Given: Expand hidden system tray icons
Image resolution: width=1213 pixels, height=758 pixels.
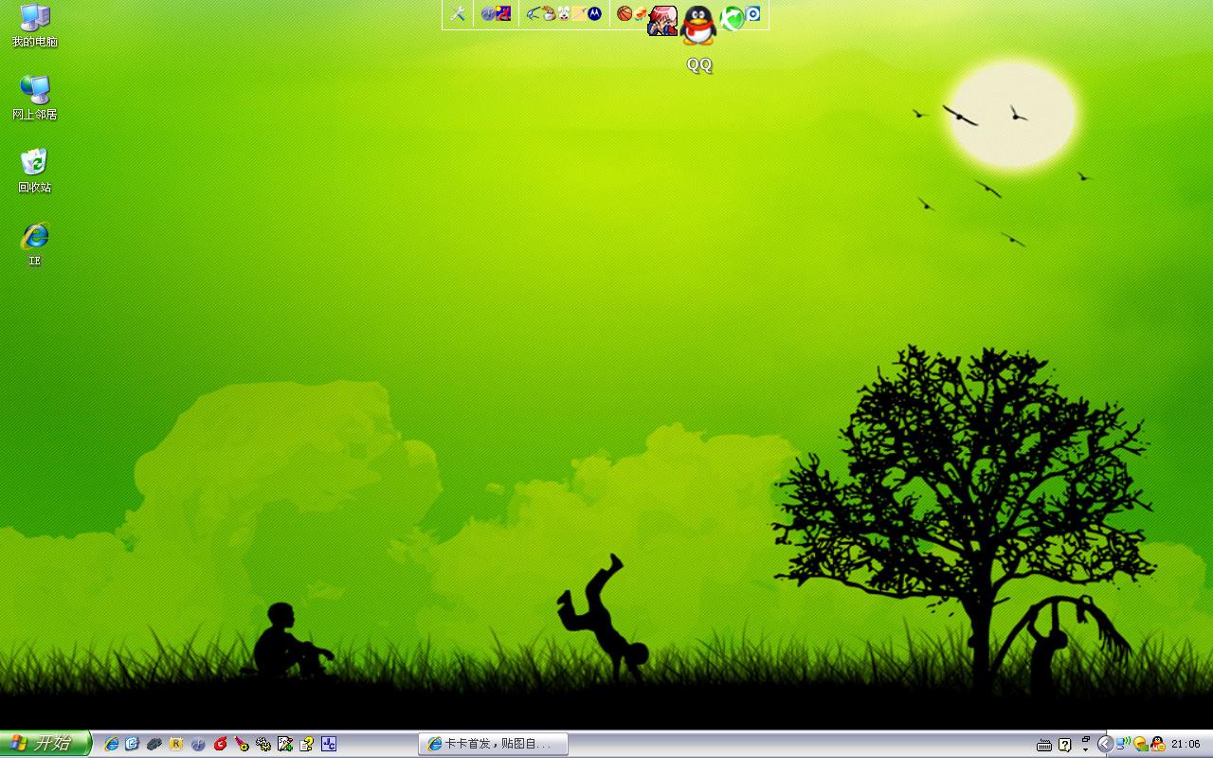Looking at the screenshot, I should point(1105,744).
